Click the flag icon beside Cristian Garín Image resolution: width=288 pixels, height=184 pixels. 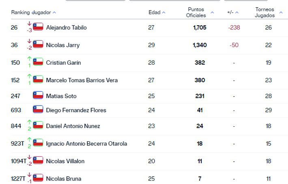click(x=38, y=62)
